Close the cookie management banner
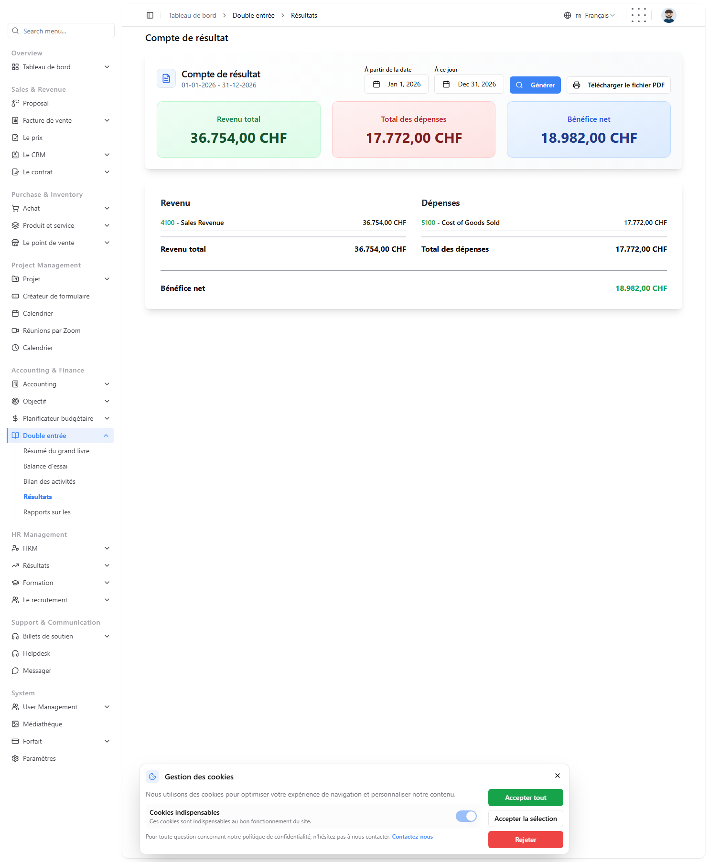The height and width of the screenshot is (862, 709). [558, 776]
